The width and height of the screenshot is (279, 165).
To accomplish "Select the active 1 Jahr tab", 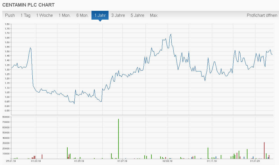I will point(100,15).
